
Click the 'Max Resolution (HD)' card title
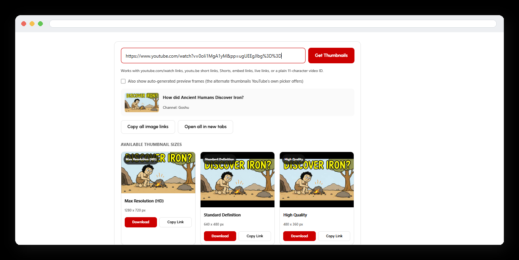pyautogui.click(x=144, y=201)
